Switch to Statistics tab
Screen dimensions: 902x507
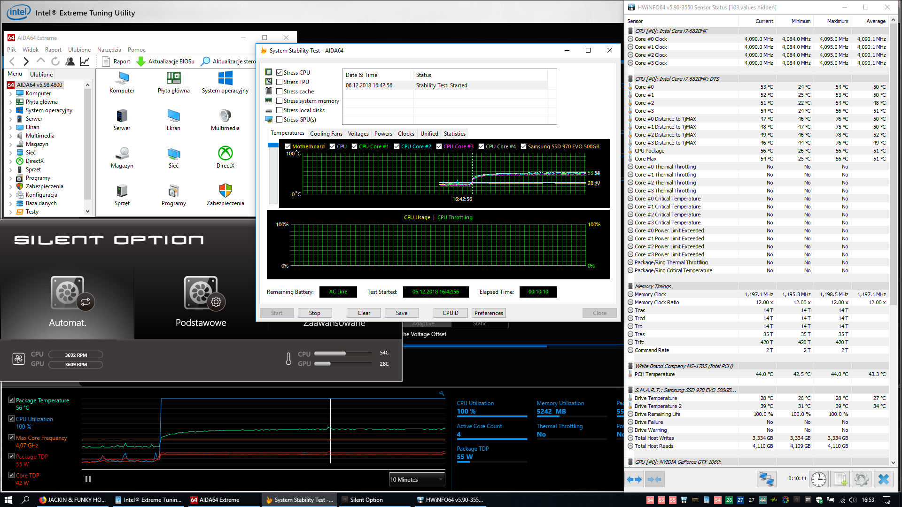coord(454,134)
